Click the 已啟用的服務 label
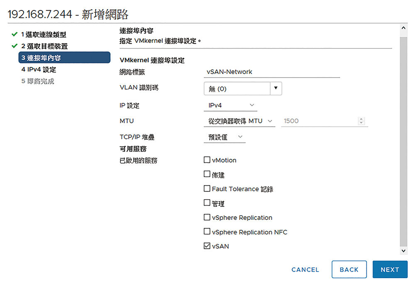This screenshot has height=284, width=415. [x=139, y=160]
